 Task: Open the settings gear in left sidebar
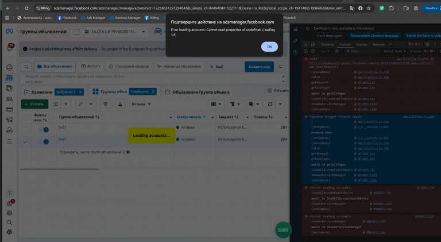(9, 213)
